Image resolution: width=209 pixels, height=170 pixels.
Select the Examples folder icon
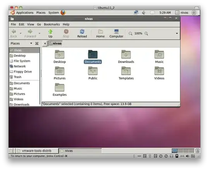tap(60, 87)
